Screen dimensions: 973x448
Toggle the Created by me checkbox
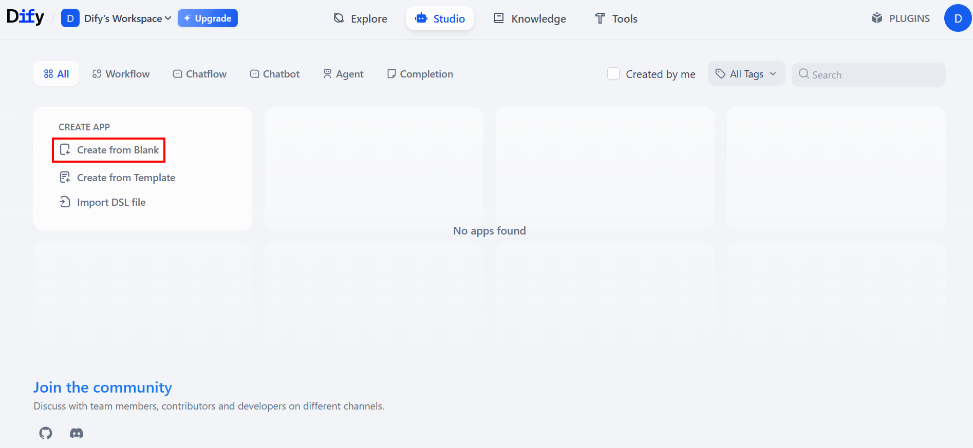[x=613, y=74]
